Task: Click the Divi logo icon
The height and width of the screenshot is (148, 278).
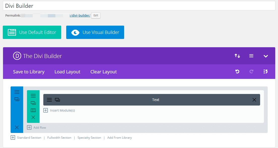Action: point(17,56)
